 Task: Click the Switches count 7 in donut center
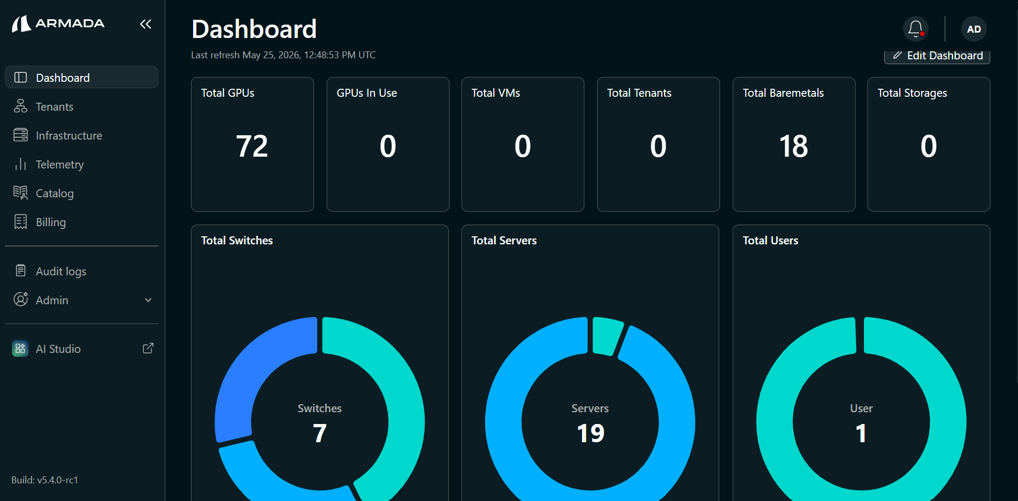320,433
